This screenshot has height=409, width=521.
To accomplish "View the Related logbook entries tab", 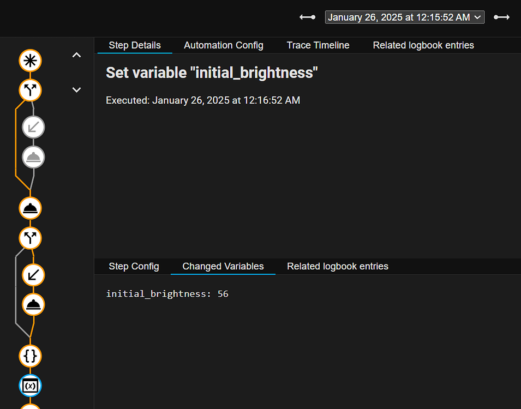I will pos(423,45).
